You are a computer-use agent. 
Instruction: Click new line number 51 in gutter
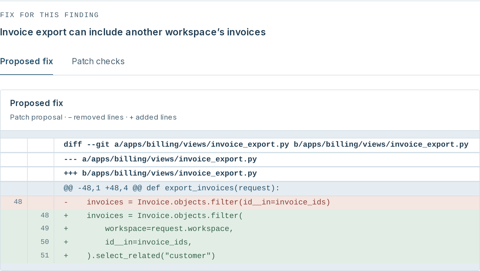[x=45, y=255]
